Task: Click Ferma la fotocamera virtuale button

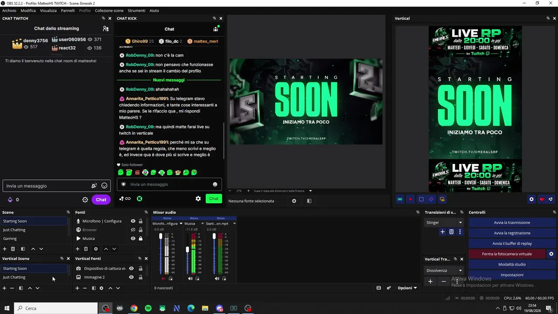Action: (x=507, y=254)
